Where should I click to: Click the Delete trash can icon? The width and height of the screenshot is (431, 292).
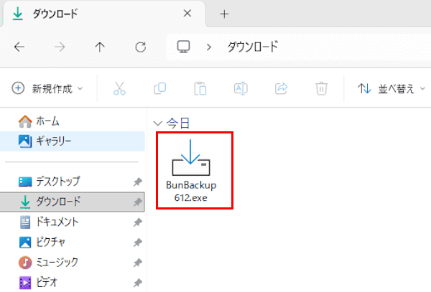pyautogui.click(x=321, y=88)
